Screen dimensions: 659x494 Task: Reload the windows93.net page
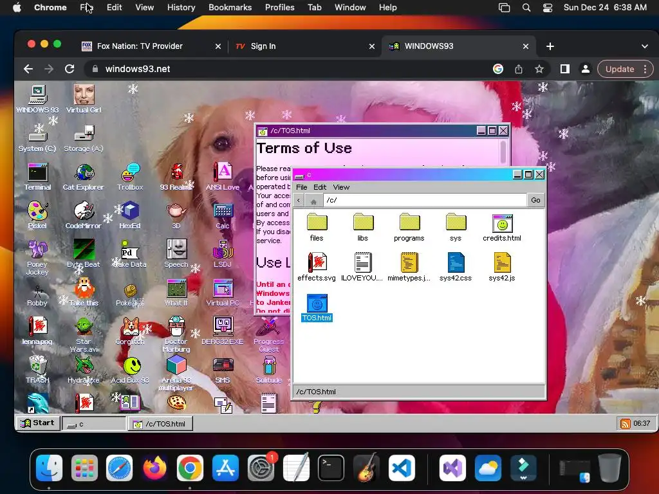(70, 69)
